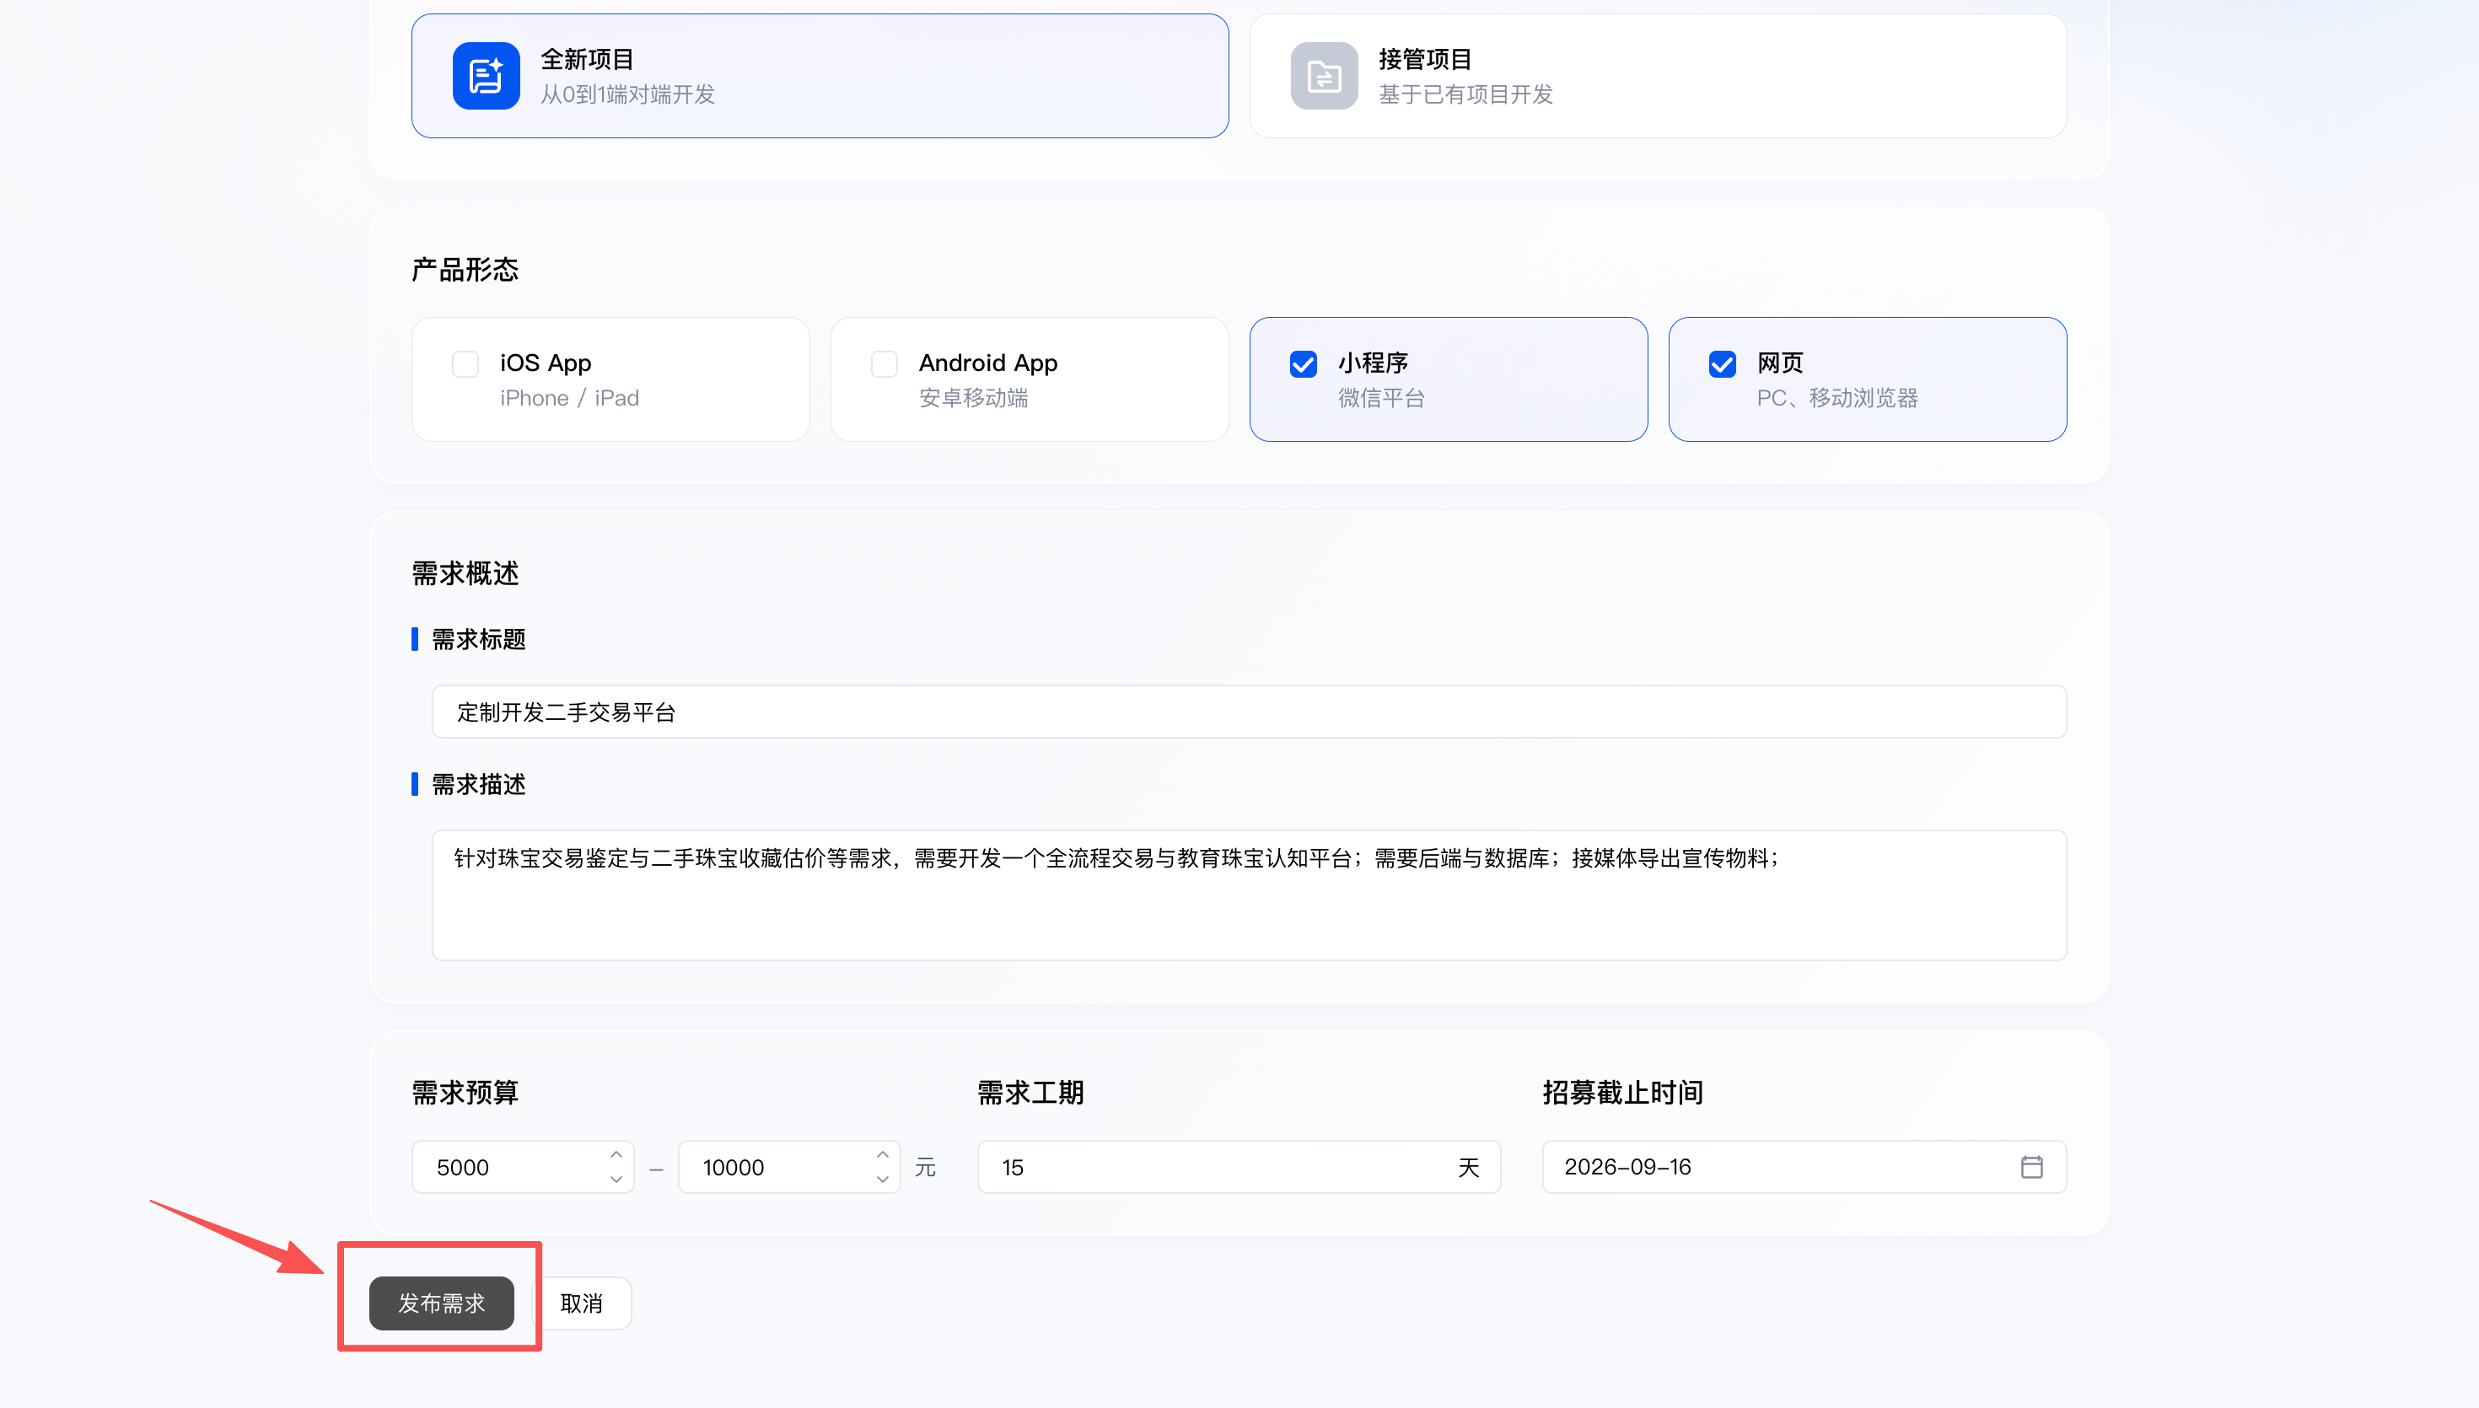Check the Android App checkbox
This screenshot has width=2479, height=1408.
coord(884,363)
